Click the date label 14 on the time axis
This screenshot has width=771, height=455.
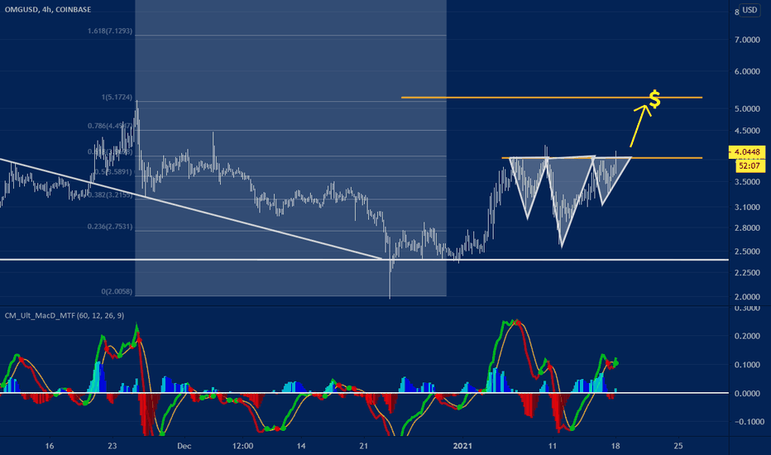pyautogui.click(x=301, y=446)
